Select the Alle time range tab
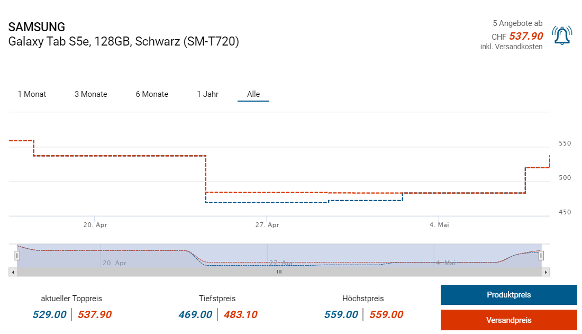The height and width of the screenshot is (334, 582). coord(253,94)
